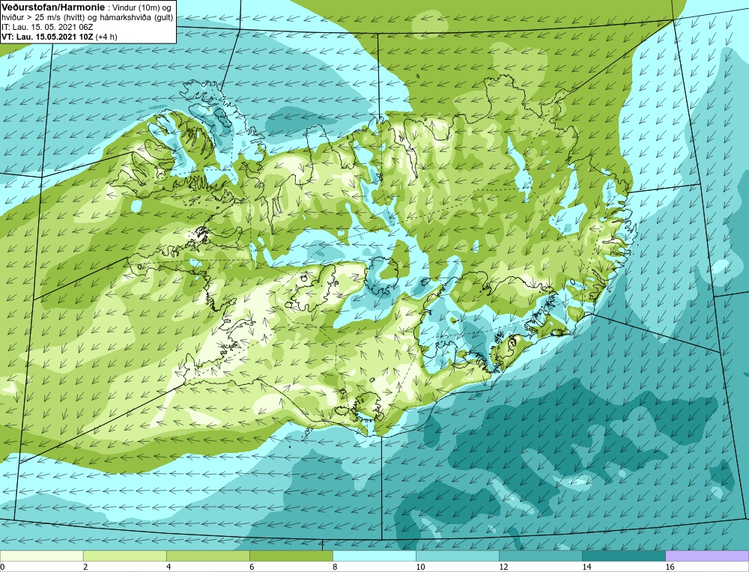Image resolution: width=749 pixels, height=572 pixels.
Task: Click the 10–12 m/s light teal legend swatch
Action: point(457,556)
